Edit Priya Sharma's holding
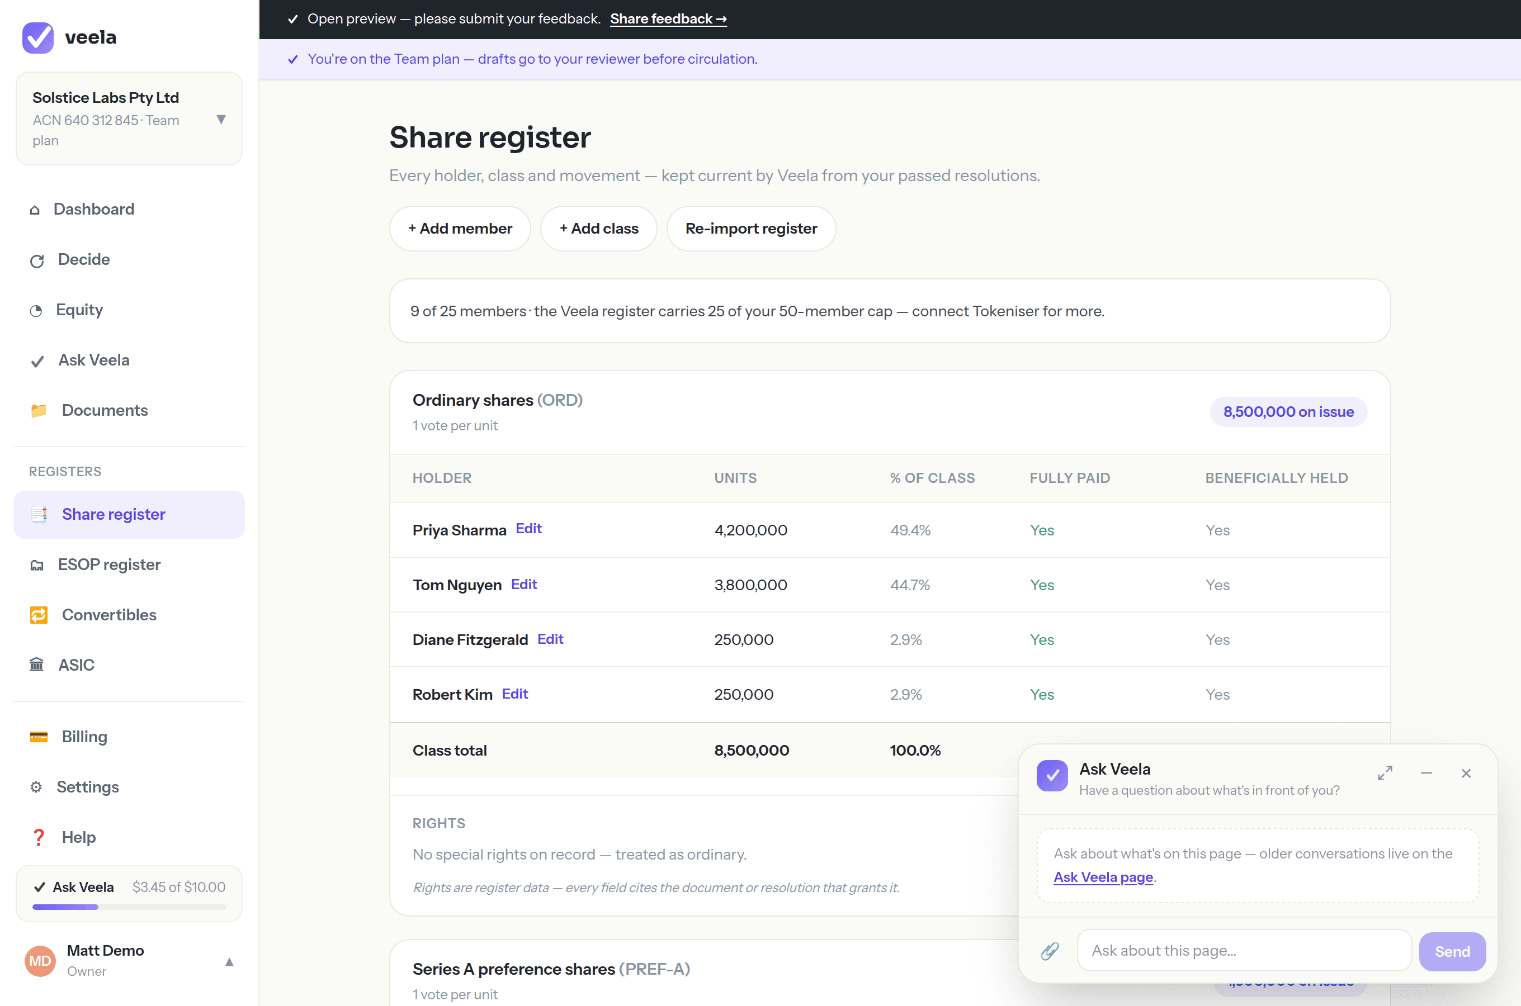 click(529, 529)
